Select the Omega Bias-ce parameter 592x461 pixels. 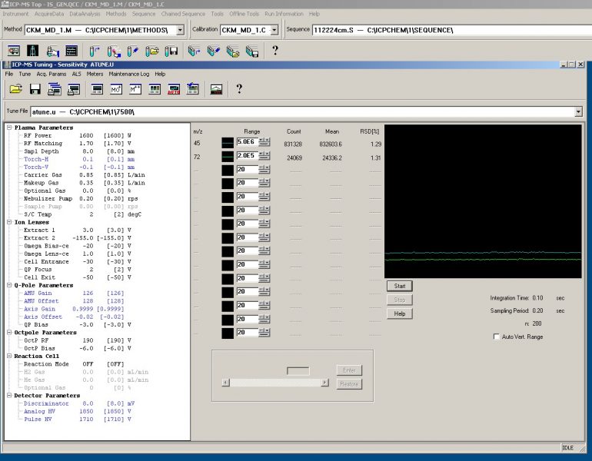pyautogui.click(x=78, y=246)
